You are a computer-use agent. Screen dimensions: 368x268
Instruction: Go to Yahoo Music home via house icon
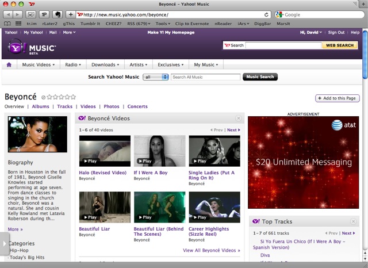(9, 64)
